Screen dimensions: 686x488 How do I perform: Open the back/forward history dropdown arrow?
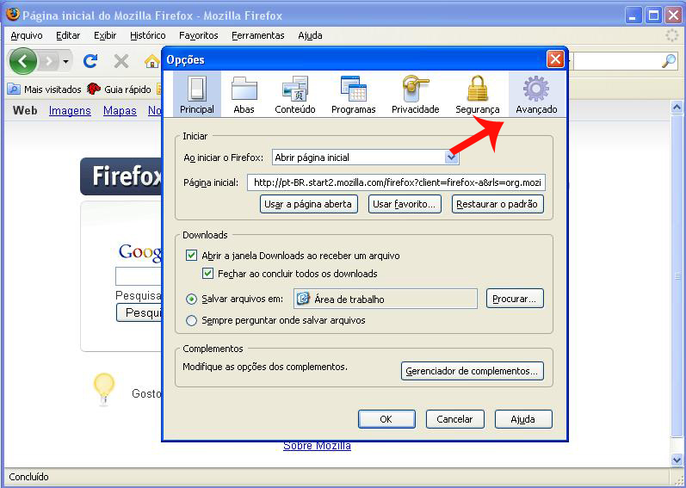click(65, 62)
